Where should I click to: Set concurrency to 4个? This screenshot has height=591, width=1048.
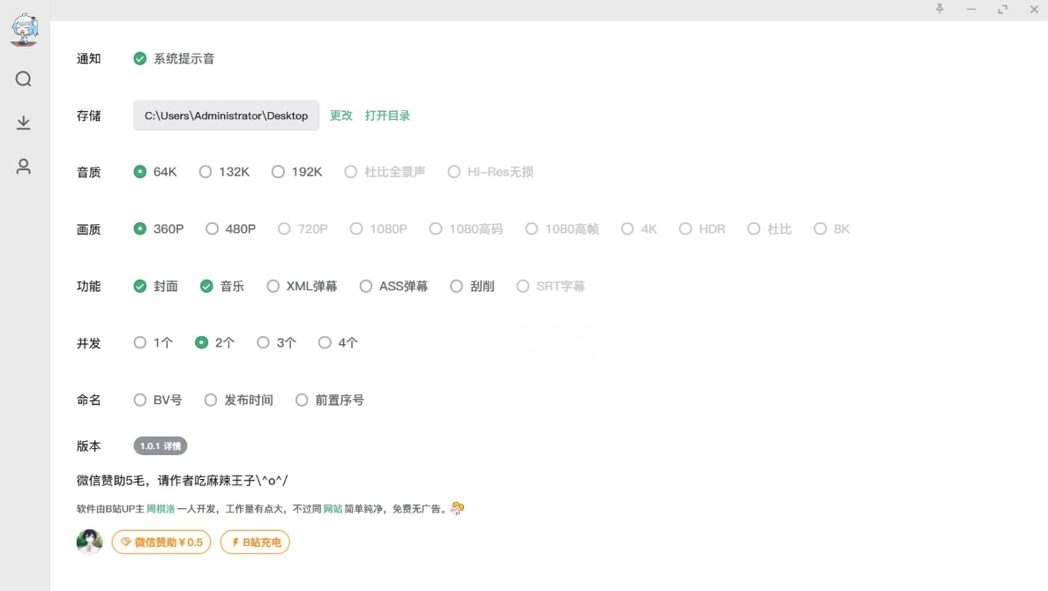click(x=325, y=343)
